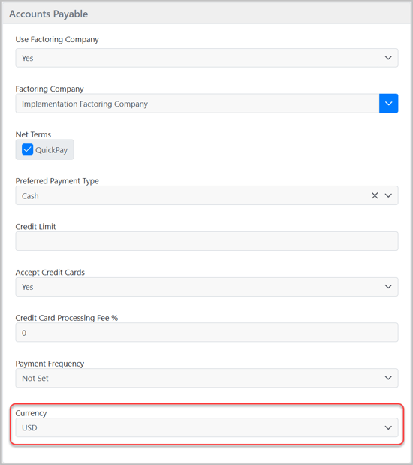Click into the Credit Limit field
Viewport: 413px width, 465px height.
point(206,241)
